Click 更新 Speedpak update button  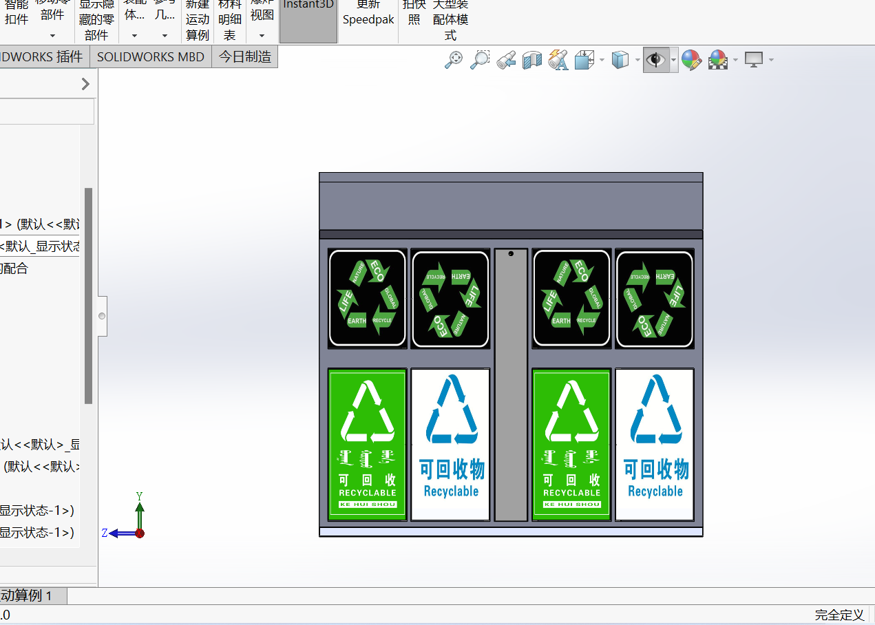coord(368,12)
